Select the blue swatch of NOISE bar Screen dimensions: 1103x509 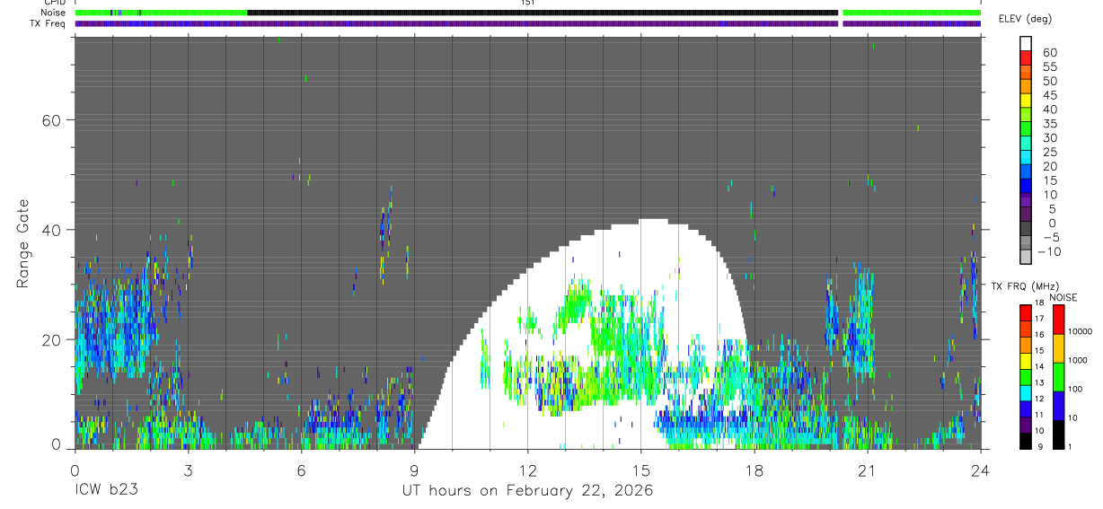(1058, 406)
